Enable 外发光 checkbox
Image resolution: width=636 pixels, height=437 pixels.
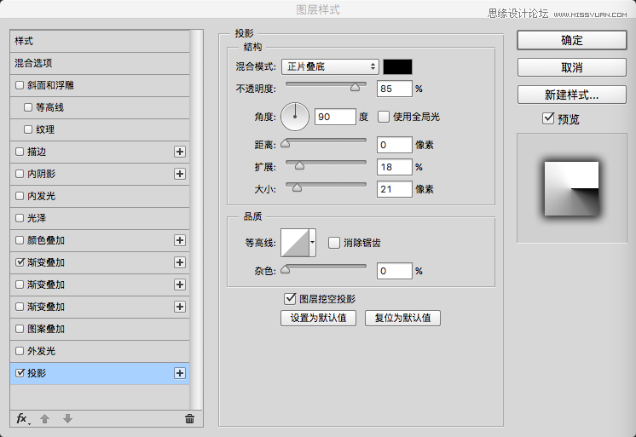pyautogui.click(x=20, y=351)
